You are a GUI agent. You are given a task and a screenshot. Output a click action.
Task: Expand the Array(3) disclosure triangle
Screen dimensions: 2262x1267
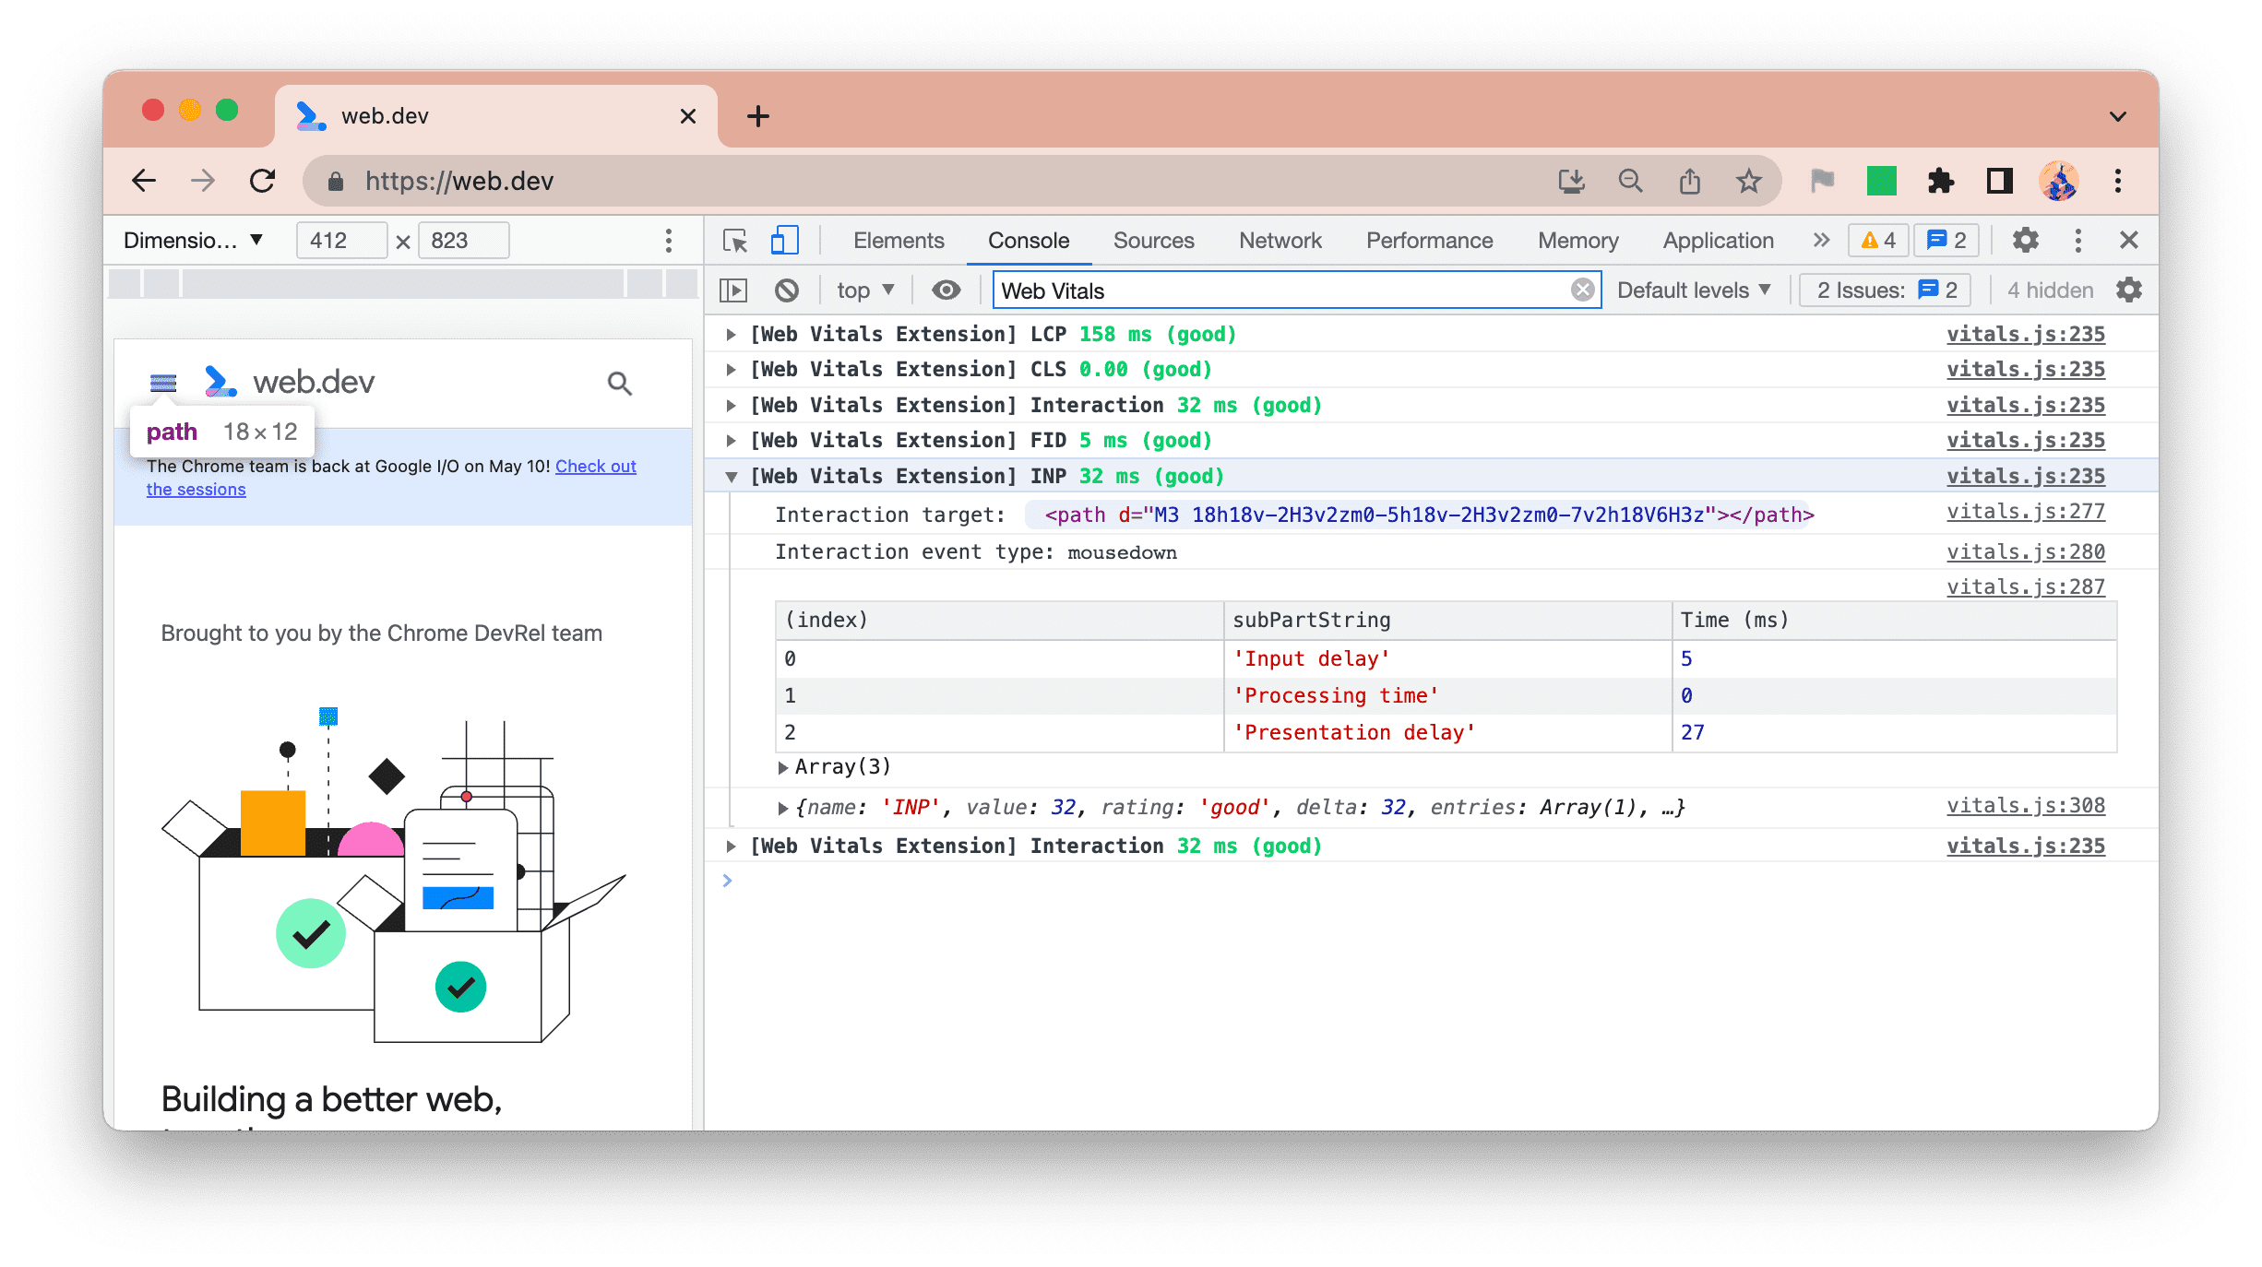pos(781,767)
